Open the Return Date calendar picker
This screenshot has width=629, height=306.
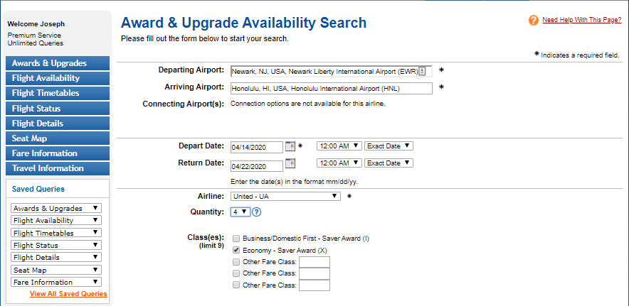pyautogui.click(x=290, y=163)
